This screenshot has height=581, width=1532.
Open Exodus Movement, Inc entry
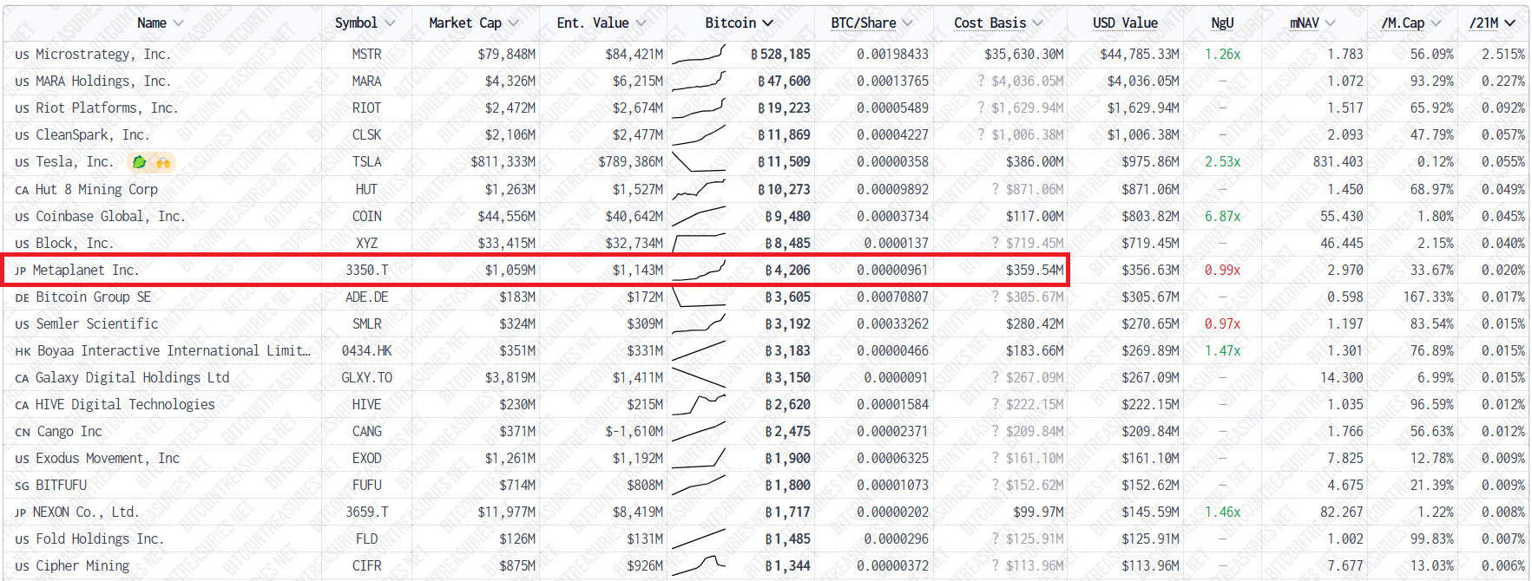tap(107, 458)
